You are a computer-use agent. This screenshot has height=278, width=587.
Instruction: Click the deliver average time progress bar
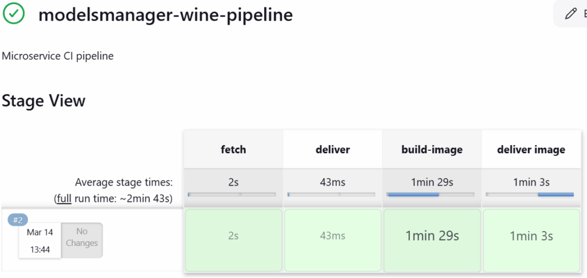tap(332, 195)
